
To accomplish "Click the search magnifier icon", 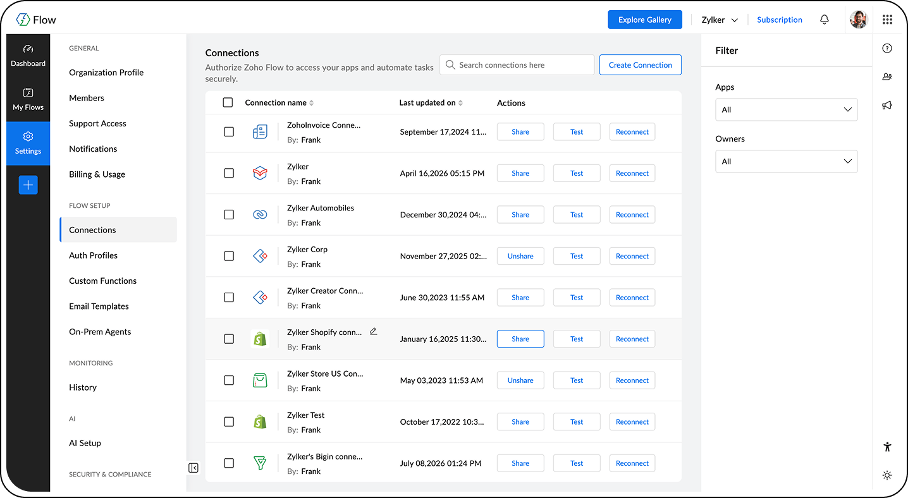I will click(x=450, y=64).
